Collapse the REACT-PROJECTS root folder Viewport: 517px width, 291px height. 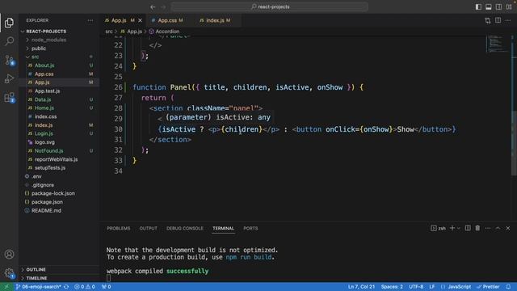[x=46, y=32]
